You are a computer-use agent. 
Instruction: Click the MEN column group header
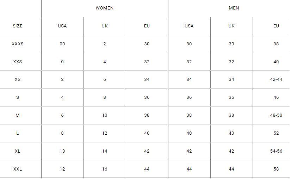click(234, 8)
